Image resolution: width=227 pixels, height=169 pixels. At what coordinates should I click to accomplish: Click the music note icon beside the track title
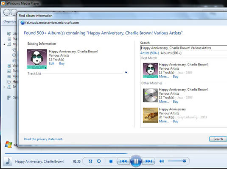[x=8, y=161]
